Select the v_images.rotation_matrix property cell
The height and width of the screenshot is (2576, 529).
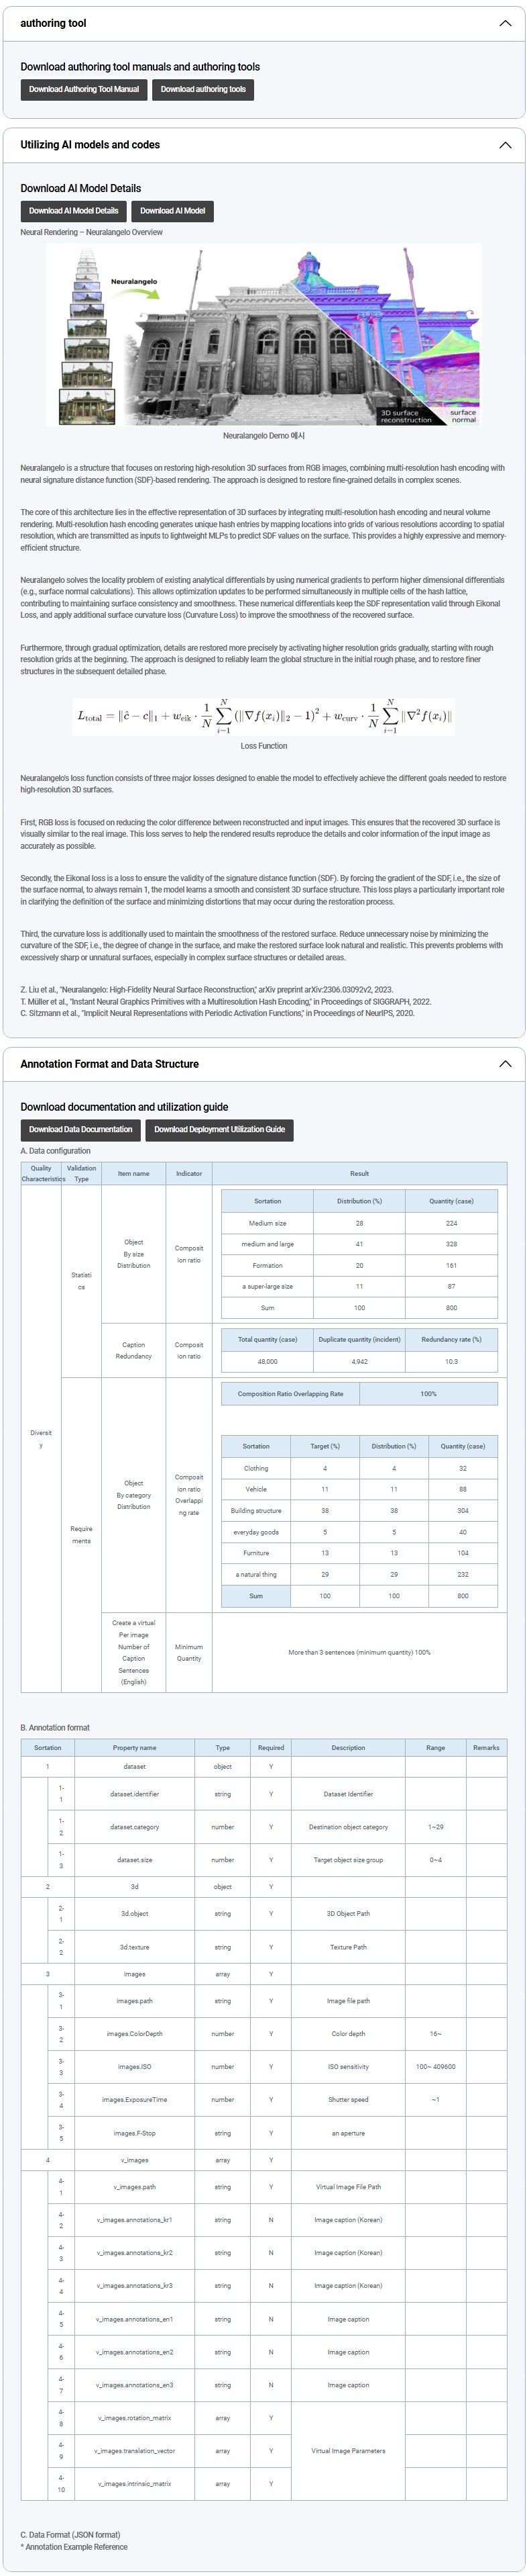[133, 2417]
